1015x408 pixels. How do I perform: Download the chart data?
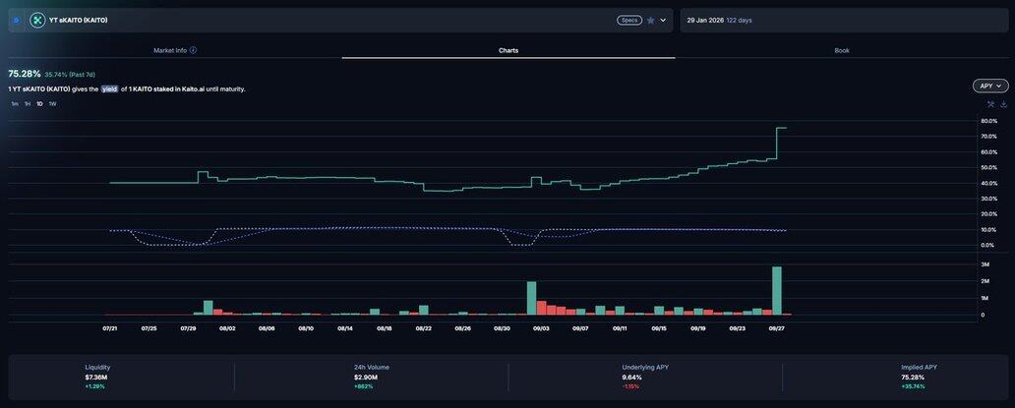[1003, 104]
